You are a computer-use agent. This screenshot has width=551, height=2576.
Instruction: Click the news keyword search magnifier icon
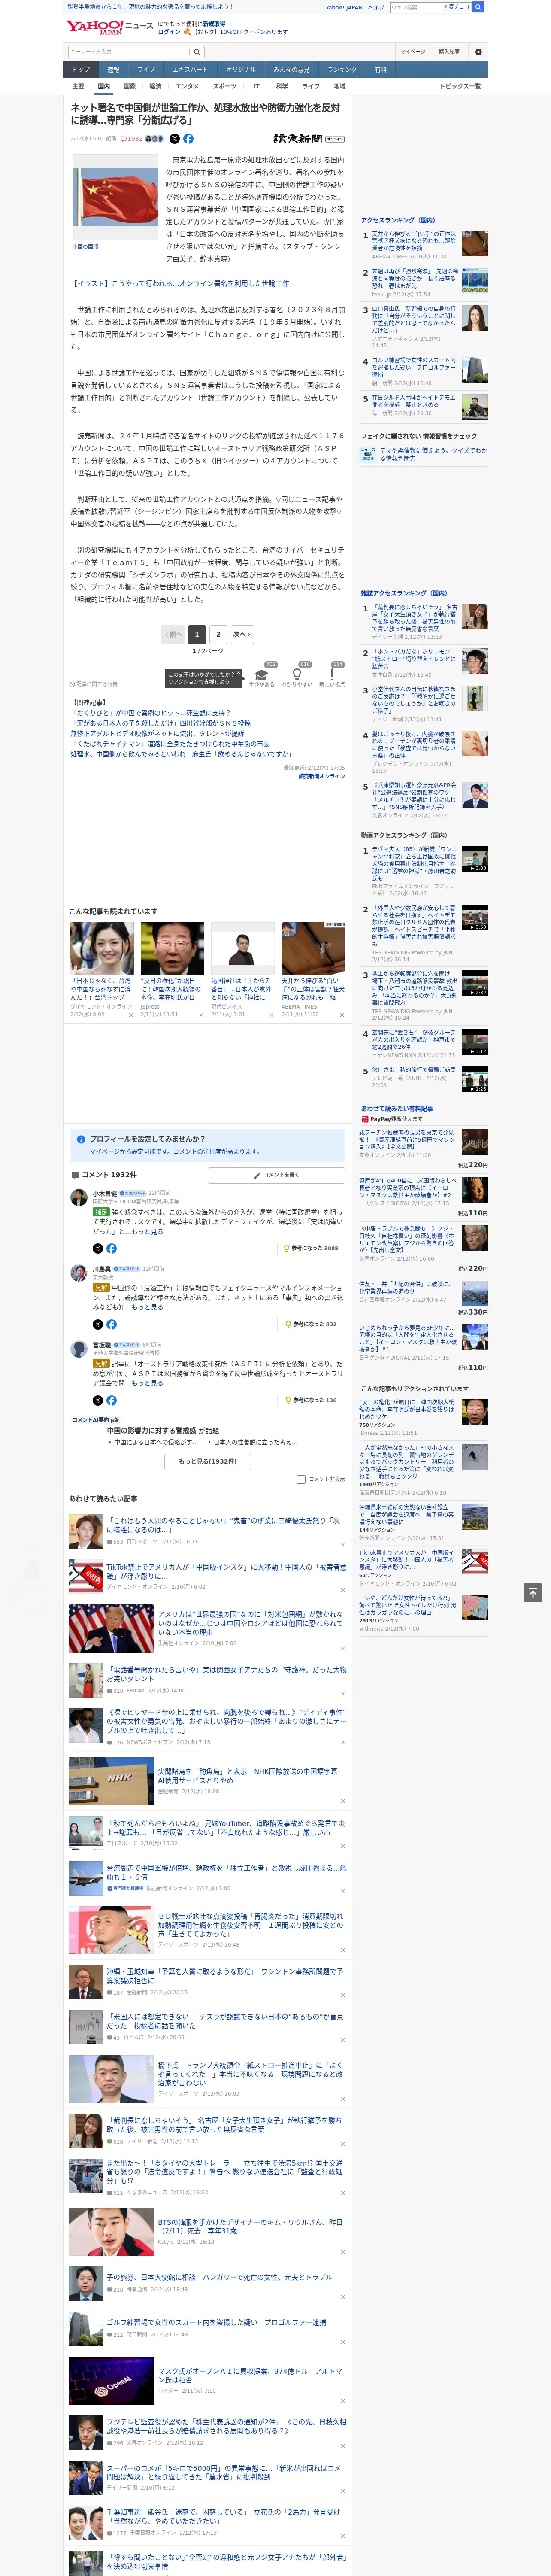197,52
